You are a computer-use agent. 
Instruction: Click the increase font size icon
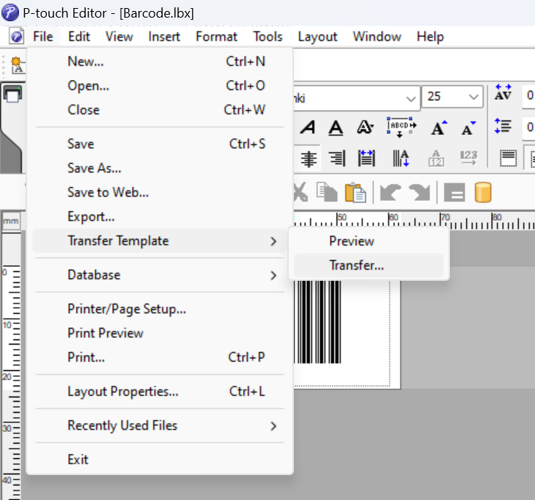439,128
